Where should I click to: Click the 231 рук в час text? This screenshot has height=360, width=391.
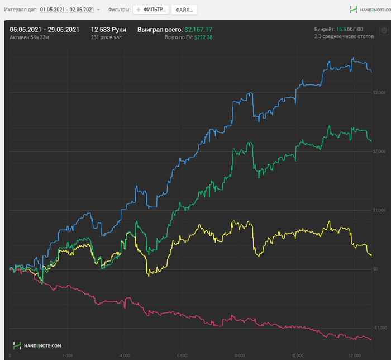point(106,37)
